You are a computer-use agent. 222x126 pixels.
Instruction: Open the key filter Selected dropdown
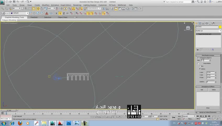click(x=189, y=116)
